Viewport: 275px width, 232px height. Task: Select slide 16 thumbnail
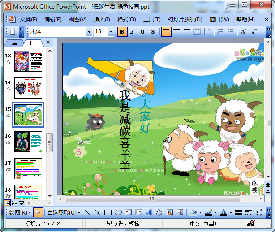coord(28,142)
